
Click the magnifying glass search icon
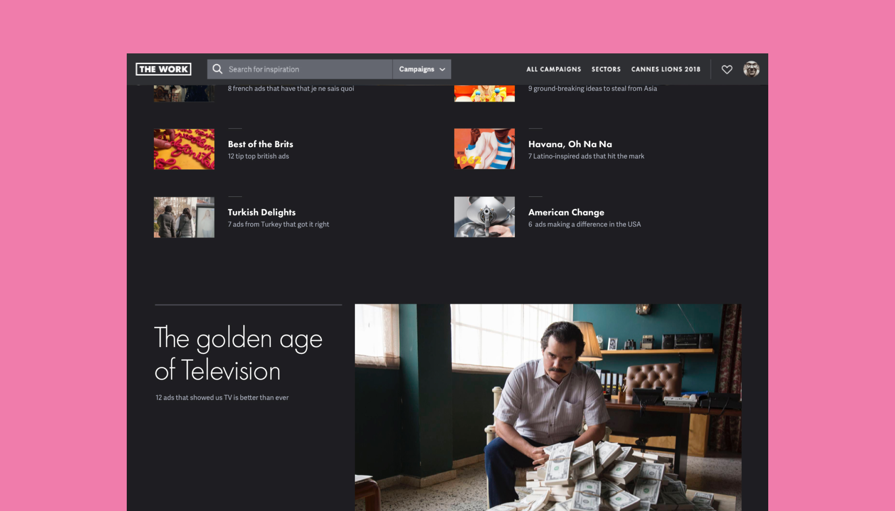(x=217, y=69)
